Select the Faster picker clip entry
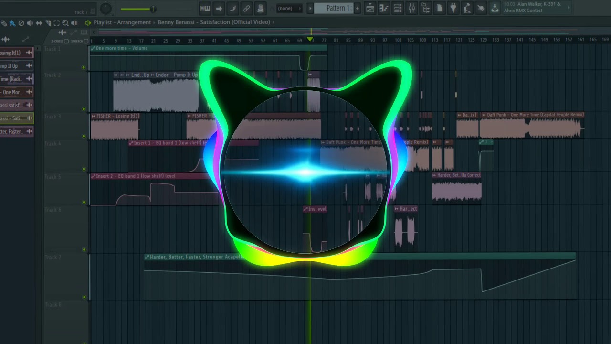The height and width of the screenshot is (344, 611). (16, 131)
